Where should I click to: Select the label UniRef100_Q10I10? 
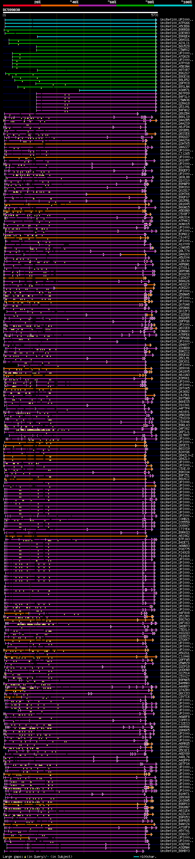tap(175, 180)
